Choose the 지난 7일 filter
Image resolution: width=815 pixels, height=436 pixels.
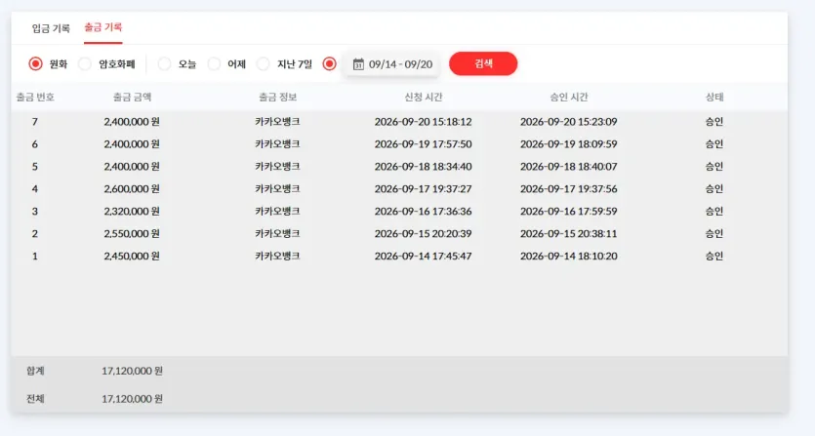(x=263, y=64)
